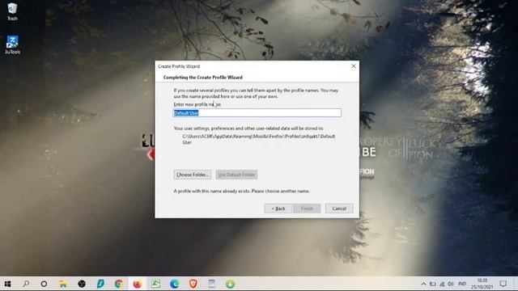The width and height of the screenshot is (518, 291).
Task: Open the 3uTools desktop shortcut
Action: 12,45
